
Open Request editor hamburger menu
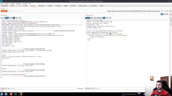20,18
